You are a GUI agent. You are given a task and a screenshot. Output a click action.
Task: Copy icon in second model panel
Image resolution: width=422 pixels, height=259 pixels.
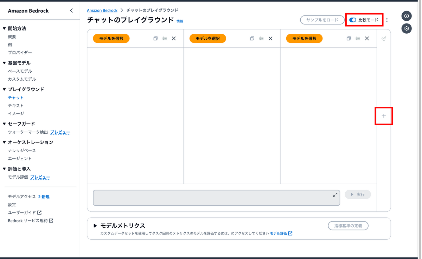tap(252, 39)
